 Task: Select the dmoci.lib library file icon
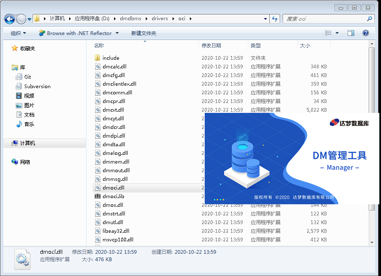click(98, 196)
